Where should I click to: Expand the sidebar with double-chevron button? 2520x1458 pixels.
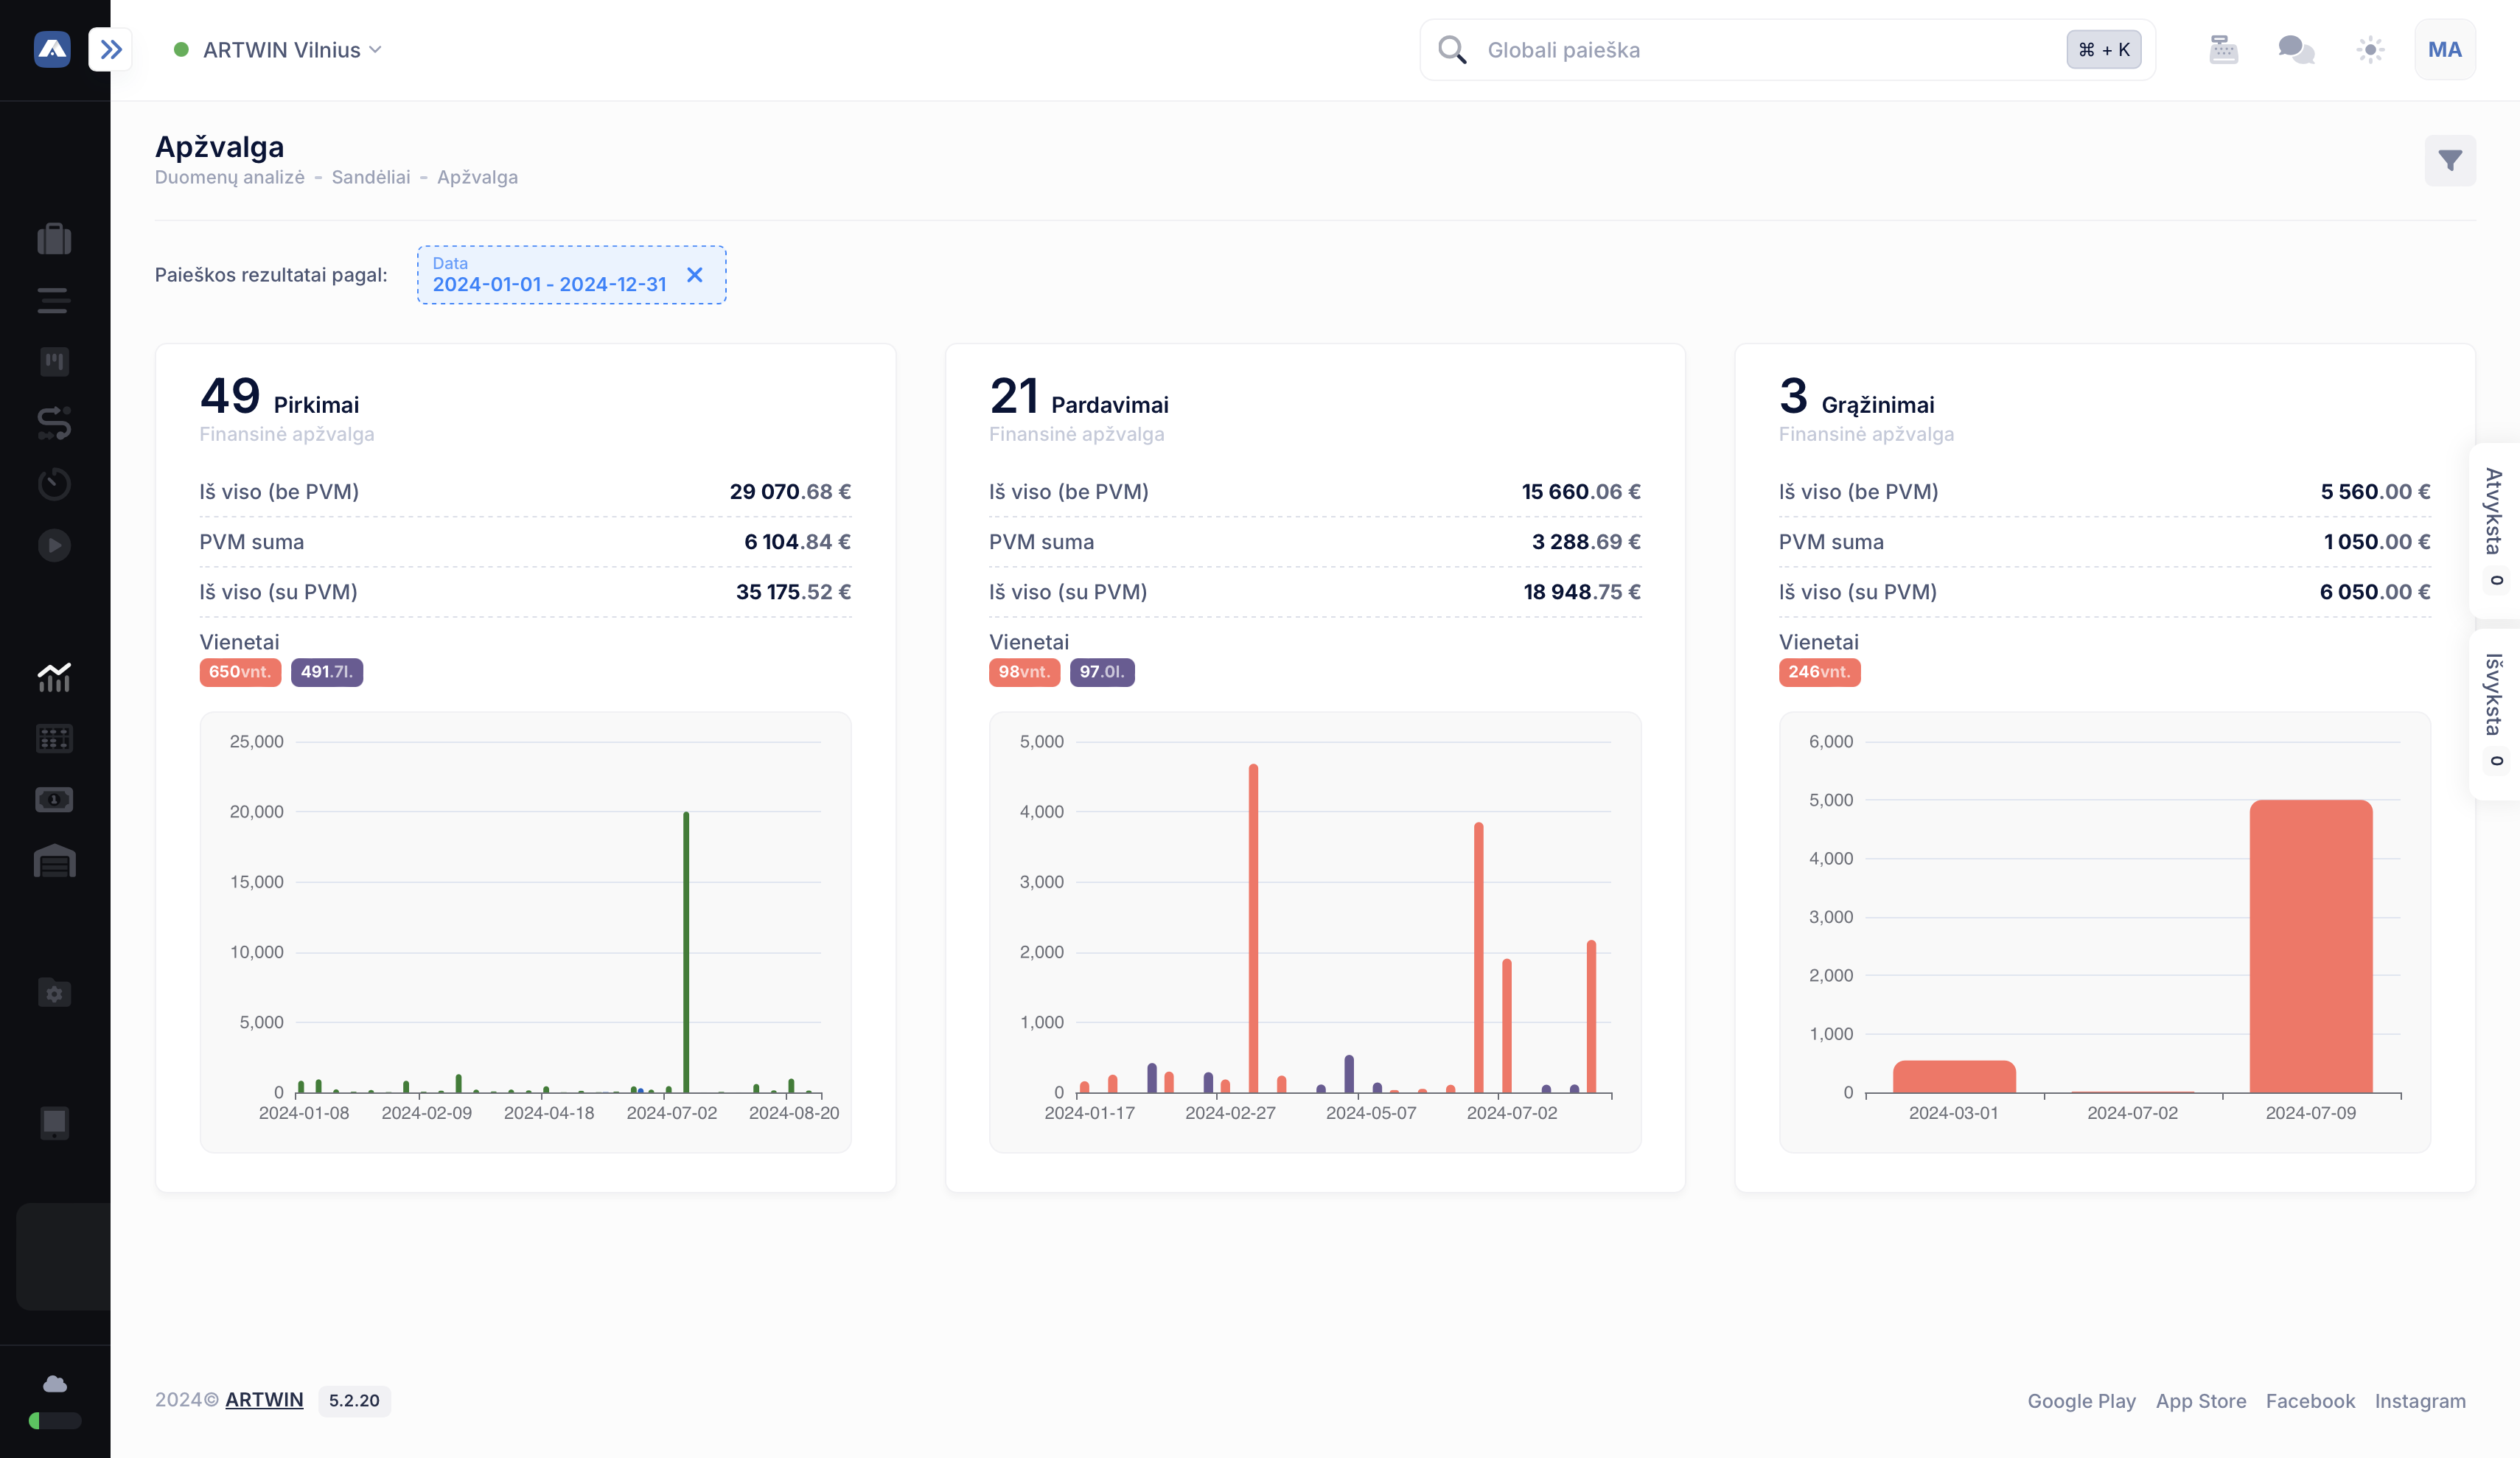coord(111,49)
